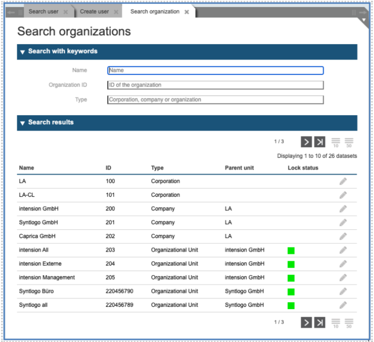
Task: Switch to the Search user tab
Action: 43,12
